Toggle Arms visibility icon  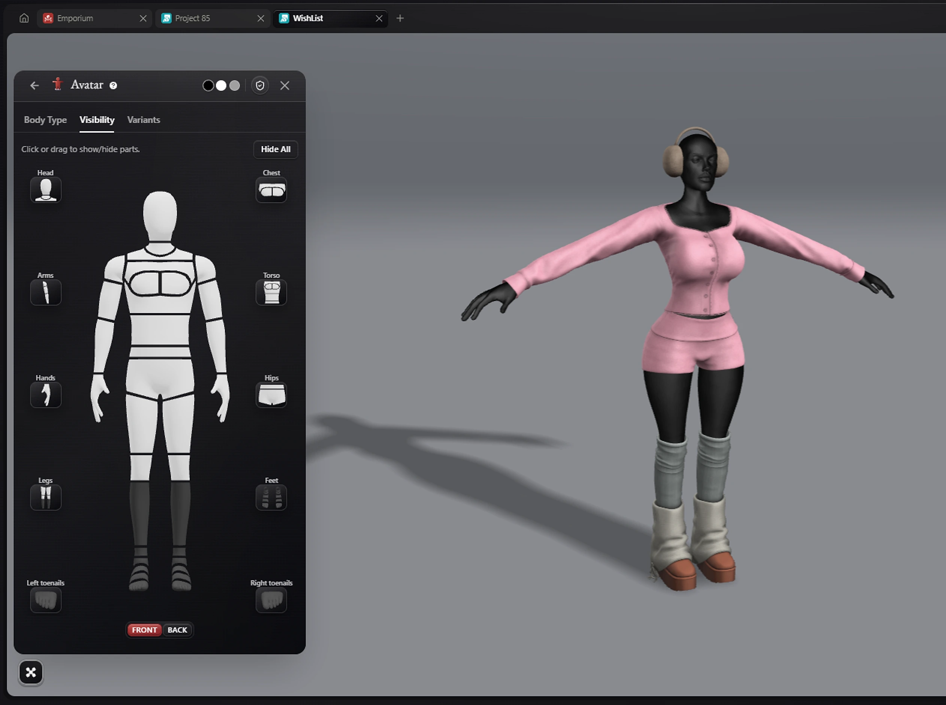46,292
